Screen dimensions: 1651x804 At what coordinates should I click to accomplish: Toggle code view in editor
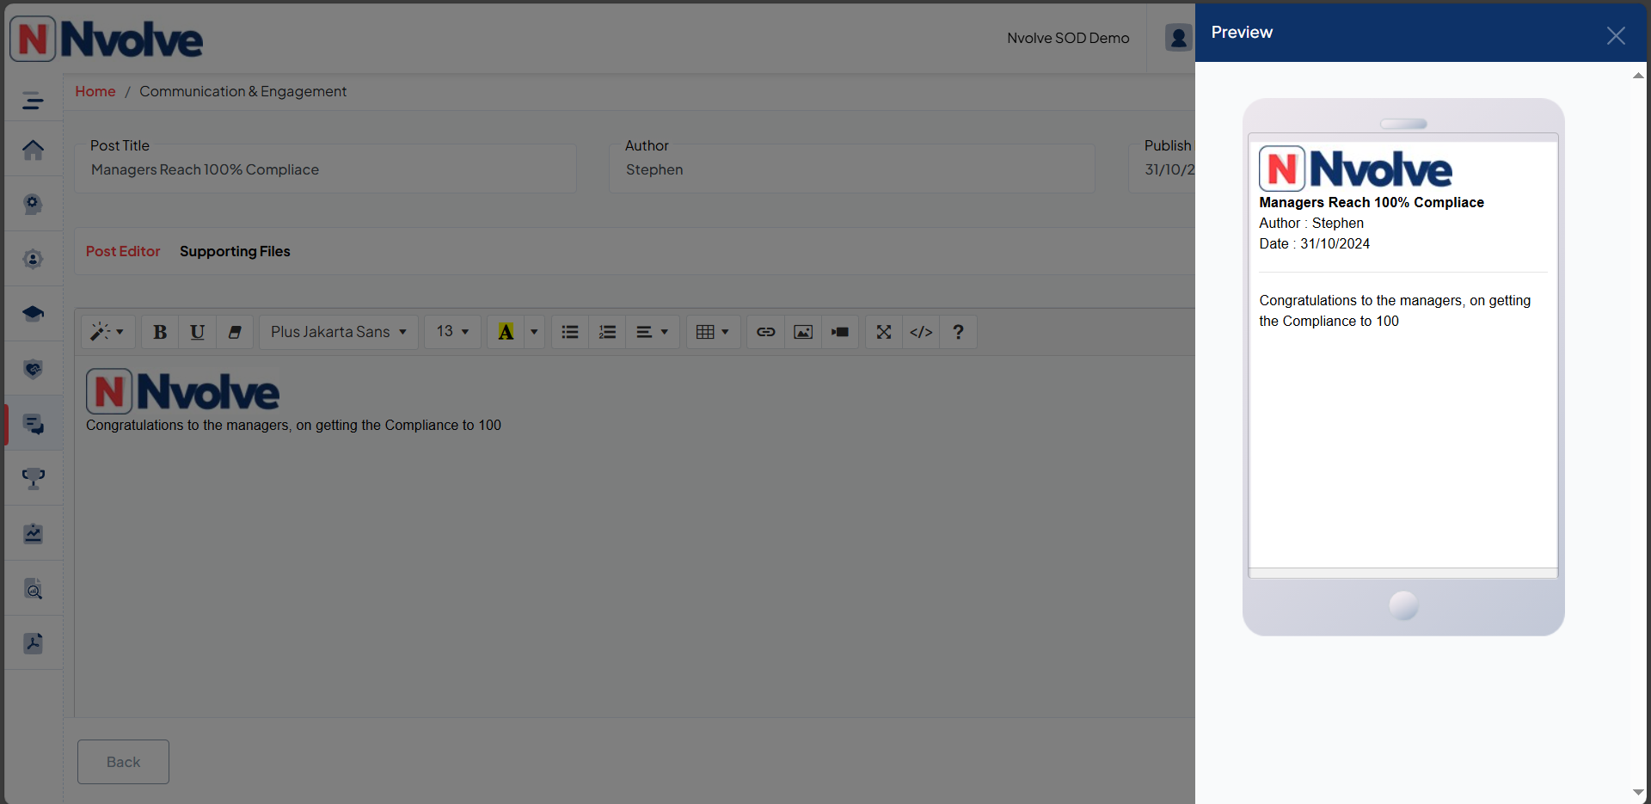click(x=921, y=332)
